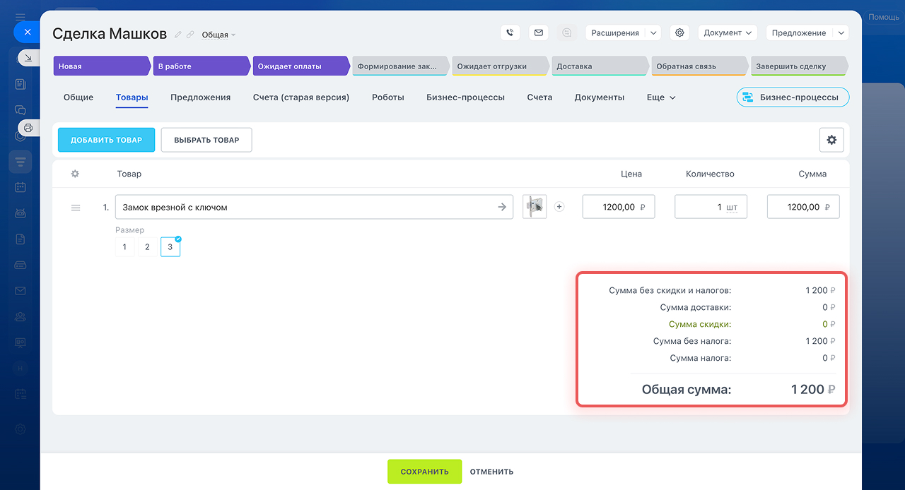Copy deal link with chain icon
Screen dimensions: 905x490
(190, 35)
